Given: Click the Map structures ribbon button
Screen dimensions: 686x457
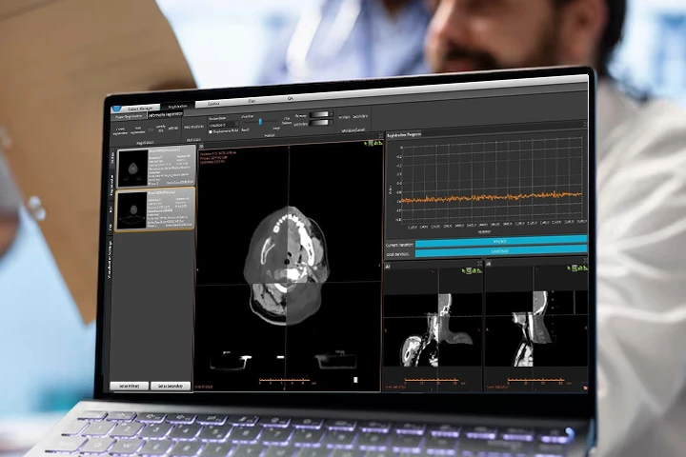Looking at the screenshot, I should click(x=193, y=127).
